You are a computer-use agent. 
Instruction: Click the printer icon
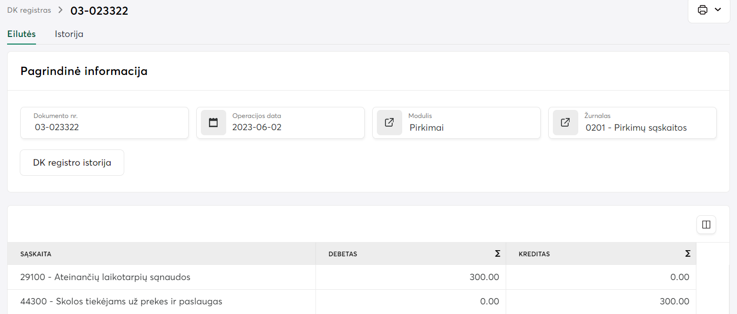coord(703,10)
